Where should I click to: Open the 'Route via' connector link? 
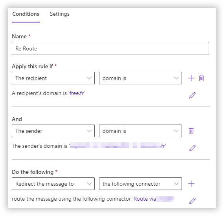pos(153,199)
